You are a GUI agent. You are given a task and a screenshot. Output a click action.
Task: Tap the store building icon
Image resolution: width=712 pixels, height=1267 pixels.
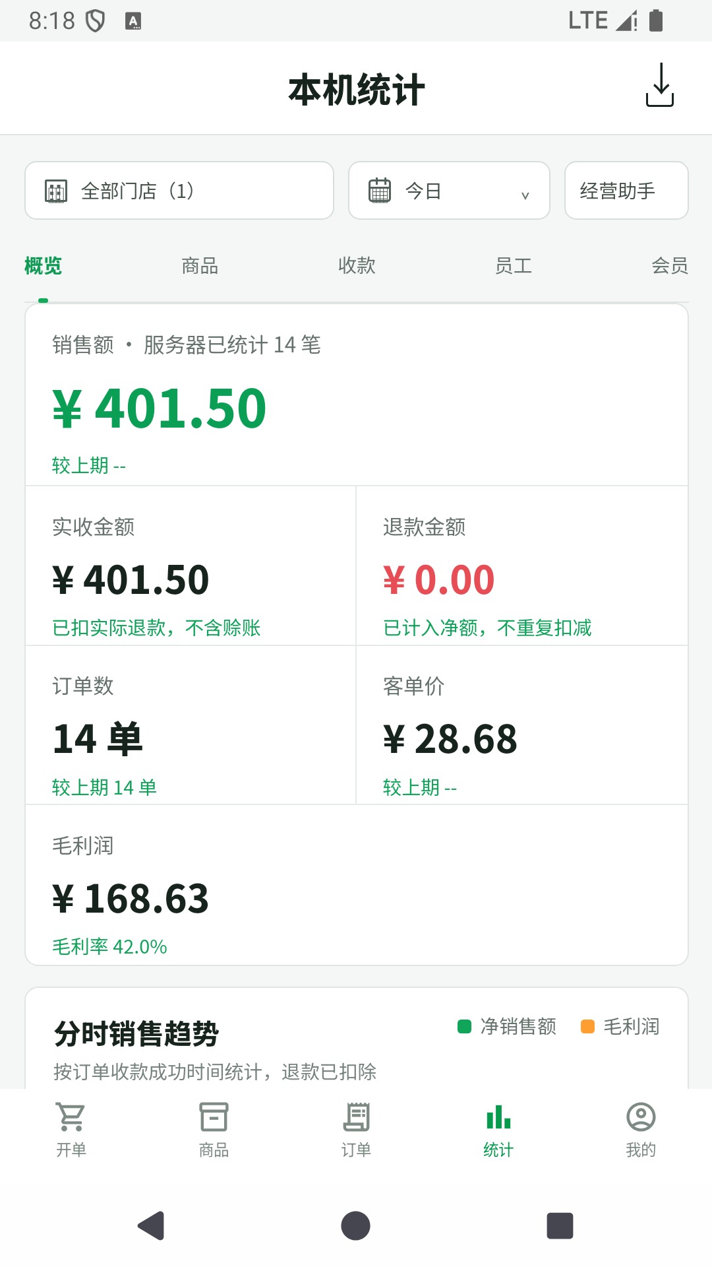point(56,191)
